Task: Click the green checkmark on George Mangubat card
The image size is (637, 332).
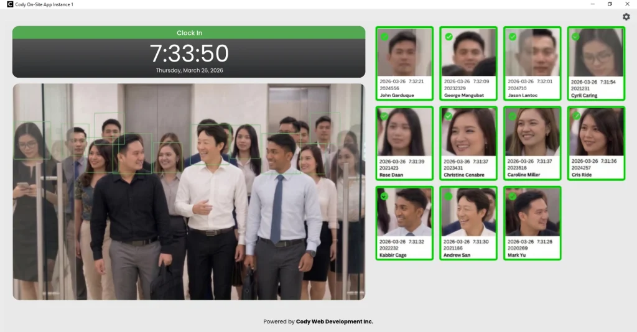Action: coord(449,37)
